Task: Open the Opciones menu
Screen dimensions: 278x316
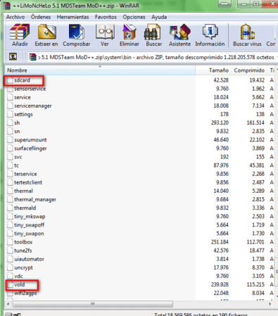Action: pos(134,17)
